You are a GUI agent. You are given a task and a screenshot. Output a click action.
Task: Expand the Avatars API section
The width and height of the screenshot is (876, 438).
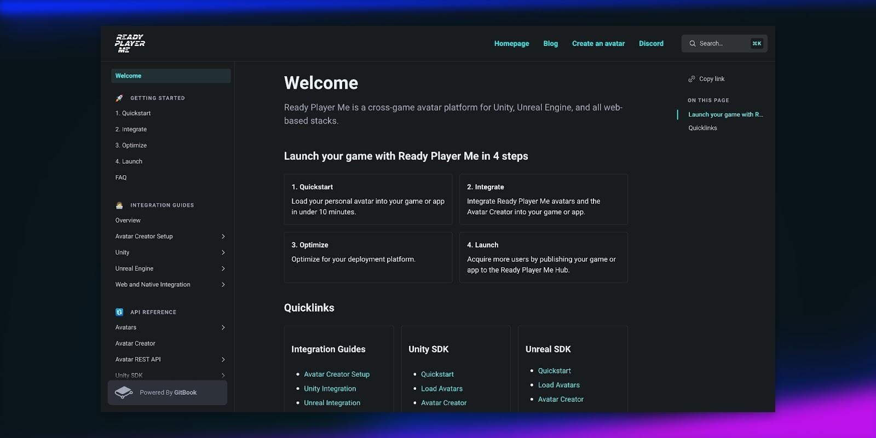tap(223, 327)
